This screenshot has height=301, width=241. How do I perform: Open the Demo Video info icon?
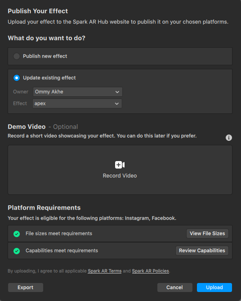[228, 138]
